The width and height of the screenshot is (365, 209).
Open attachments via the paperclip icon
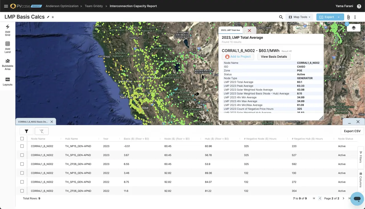348,17
